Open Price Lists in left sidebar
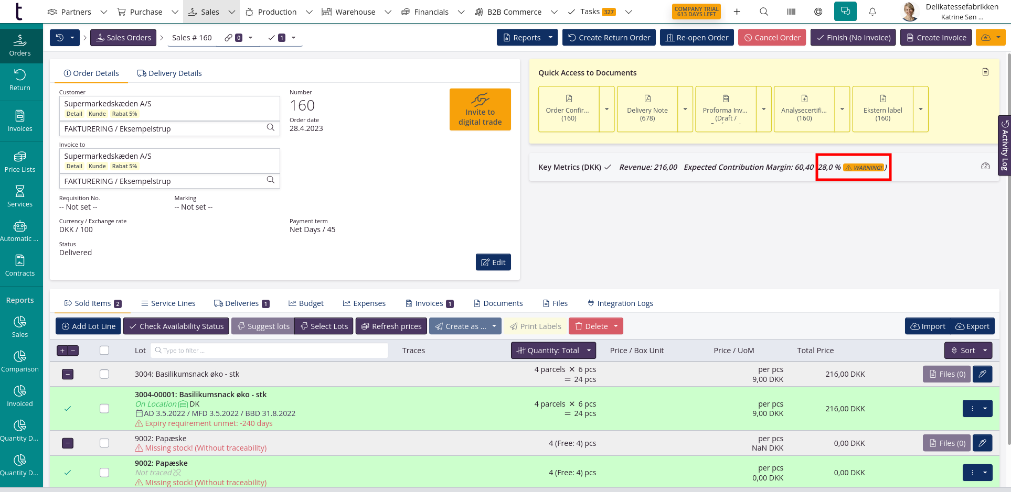 20,161
